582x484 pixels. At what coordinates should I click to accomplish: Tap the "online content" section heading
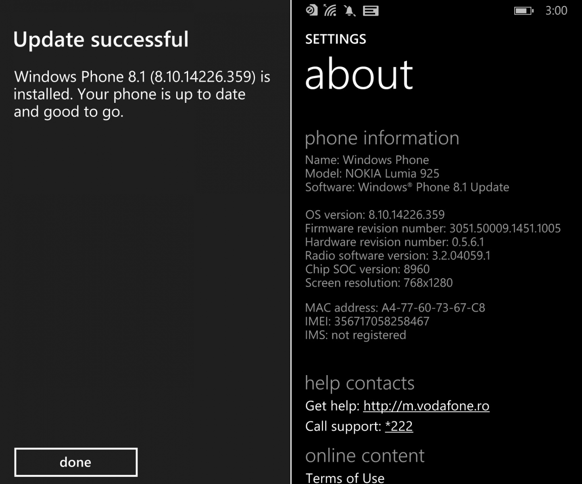pyautogui.click(x=365, y=456)
